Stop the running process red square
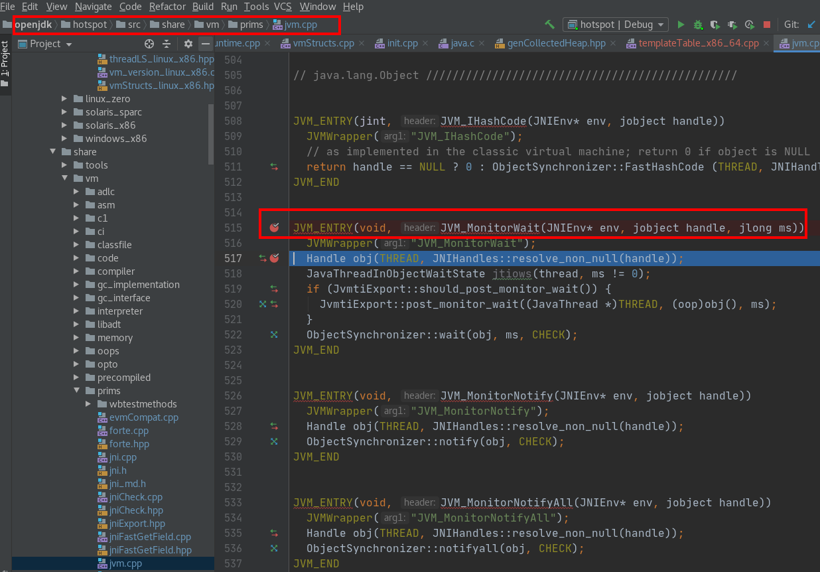This screenshot has width=820, height=572. point(767,25)
